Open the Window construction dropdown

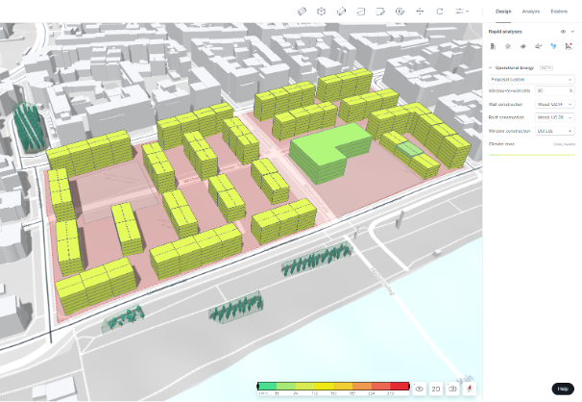[556, 130]
